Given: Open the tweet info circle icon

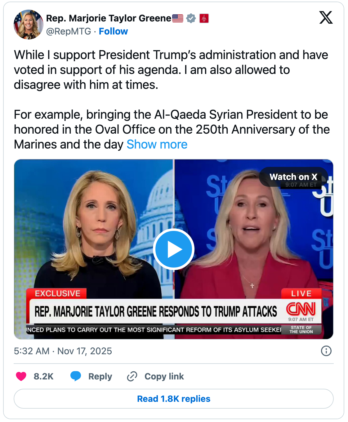Looking at the screenshot, I should (326, 351).
